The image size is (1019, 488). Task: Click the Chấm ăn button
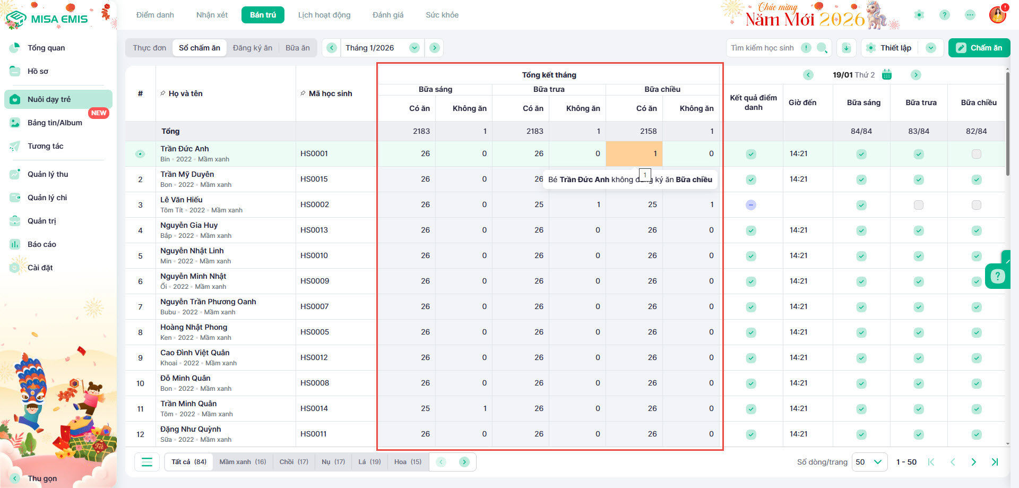pyautogui.click(x=979, y=48)
